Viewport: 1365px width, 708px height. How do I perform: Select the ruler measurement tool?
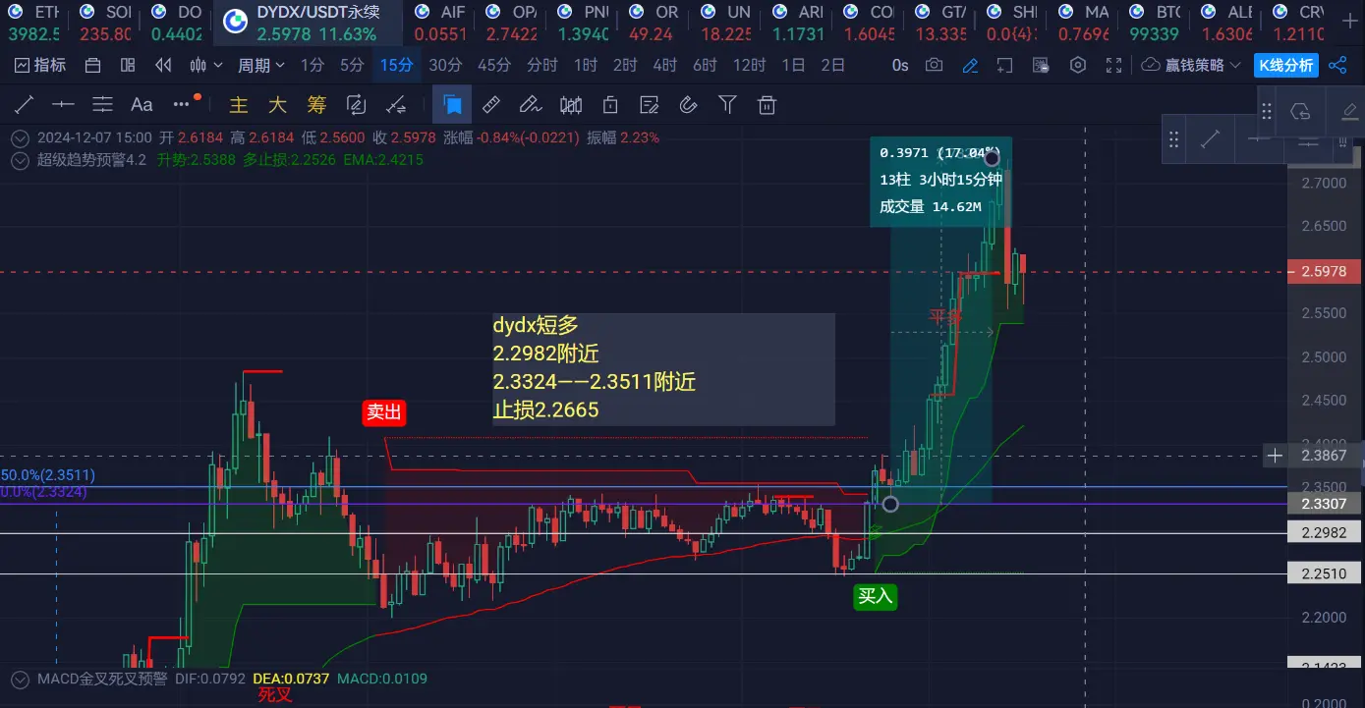tap(492, 104)
